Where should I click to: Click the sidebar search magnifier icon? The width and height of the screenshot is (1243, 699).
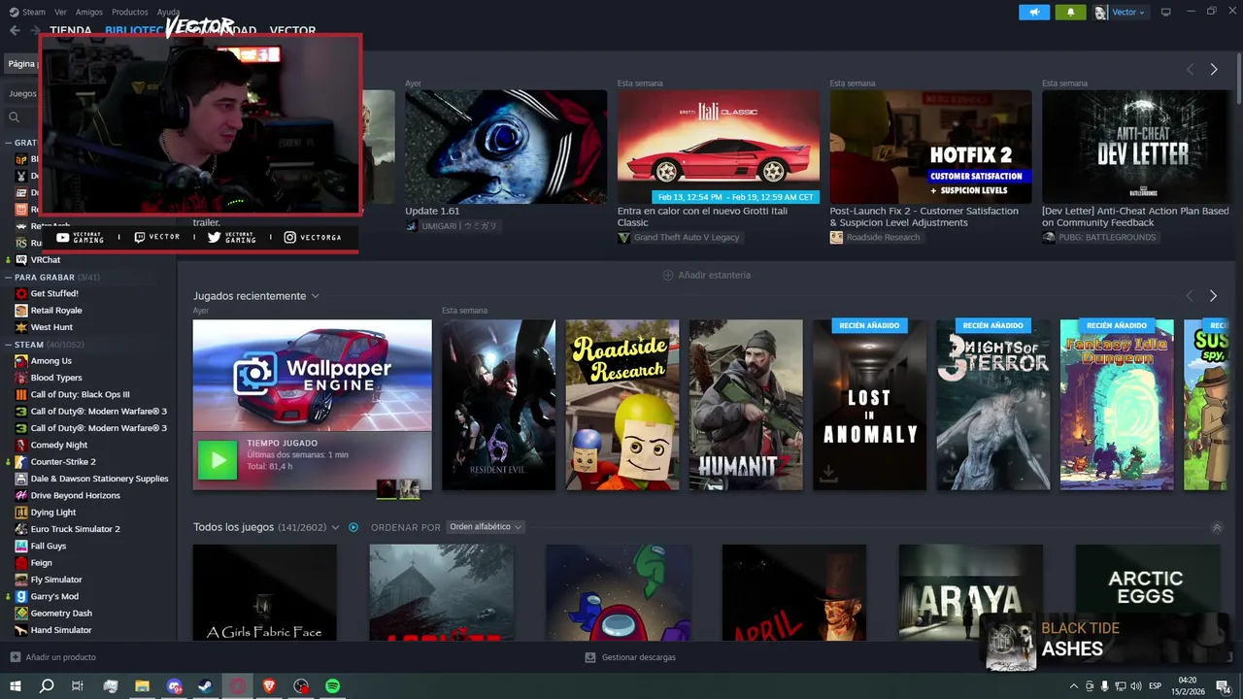click(x=14, y=116)
